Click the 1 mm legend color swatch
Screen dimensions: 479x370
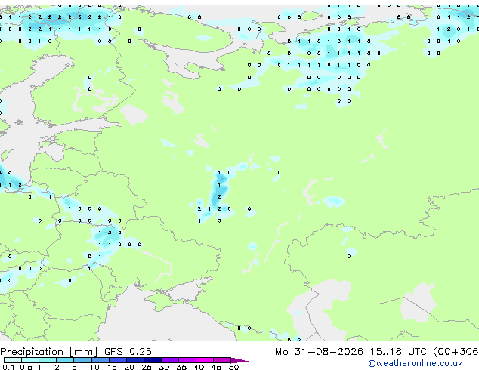48,360
